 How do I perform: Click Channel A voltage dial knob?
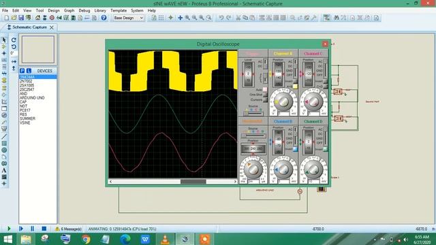click(x=283, y=102)
